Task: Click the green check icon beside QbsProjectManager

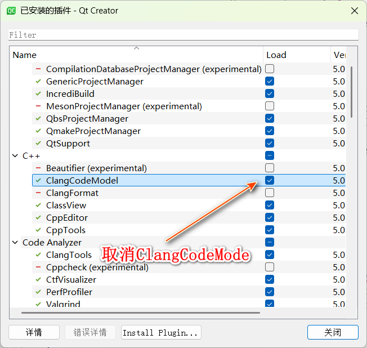Action: click(x=38, y=118)
